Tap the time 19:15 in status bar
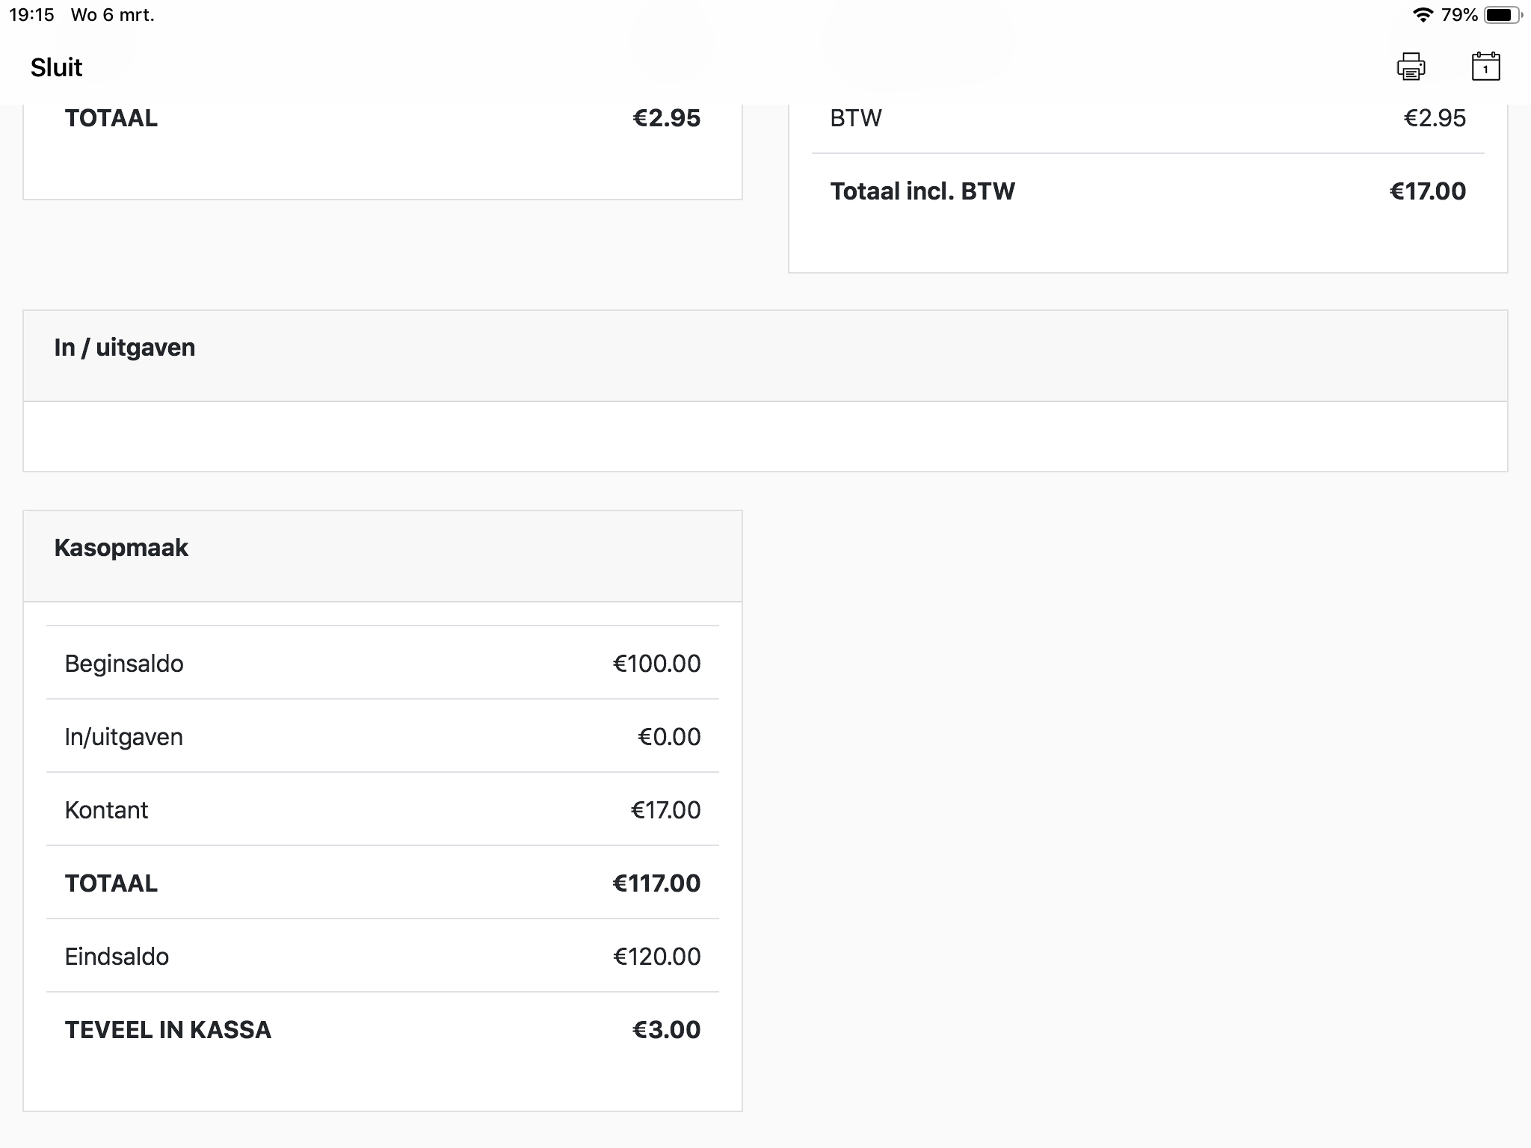Viewport: 1531px width, 1148px height. 31,15
